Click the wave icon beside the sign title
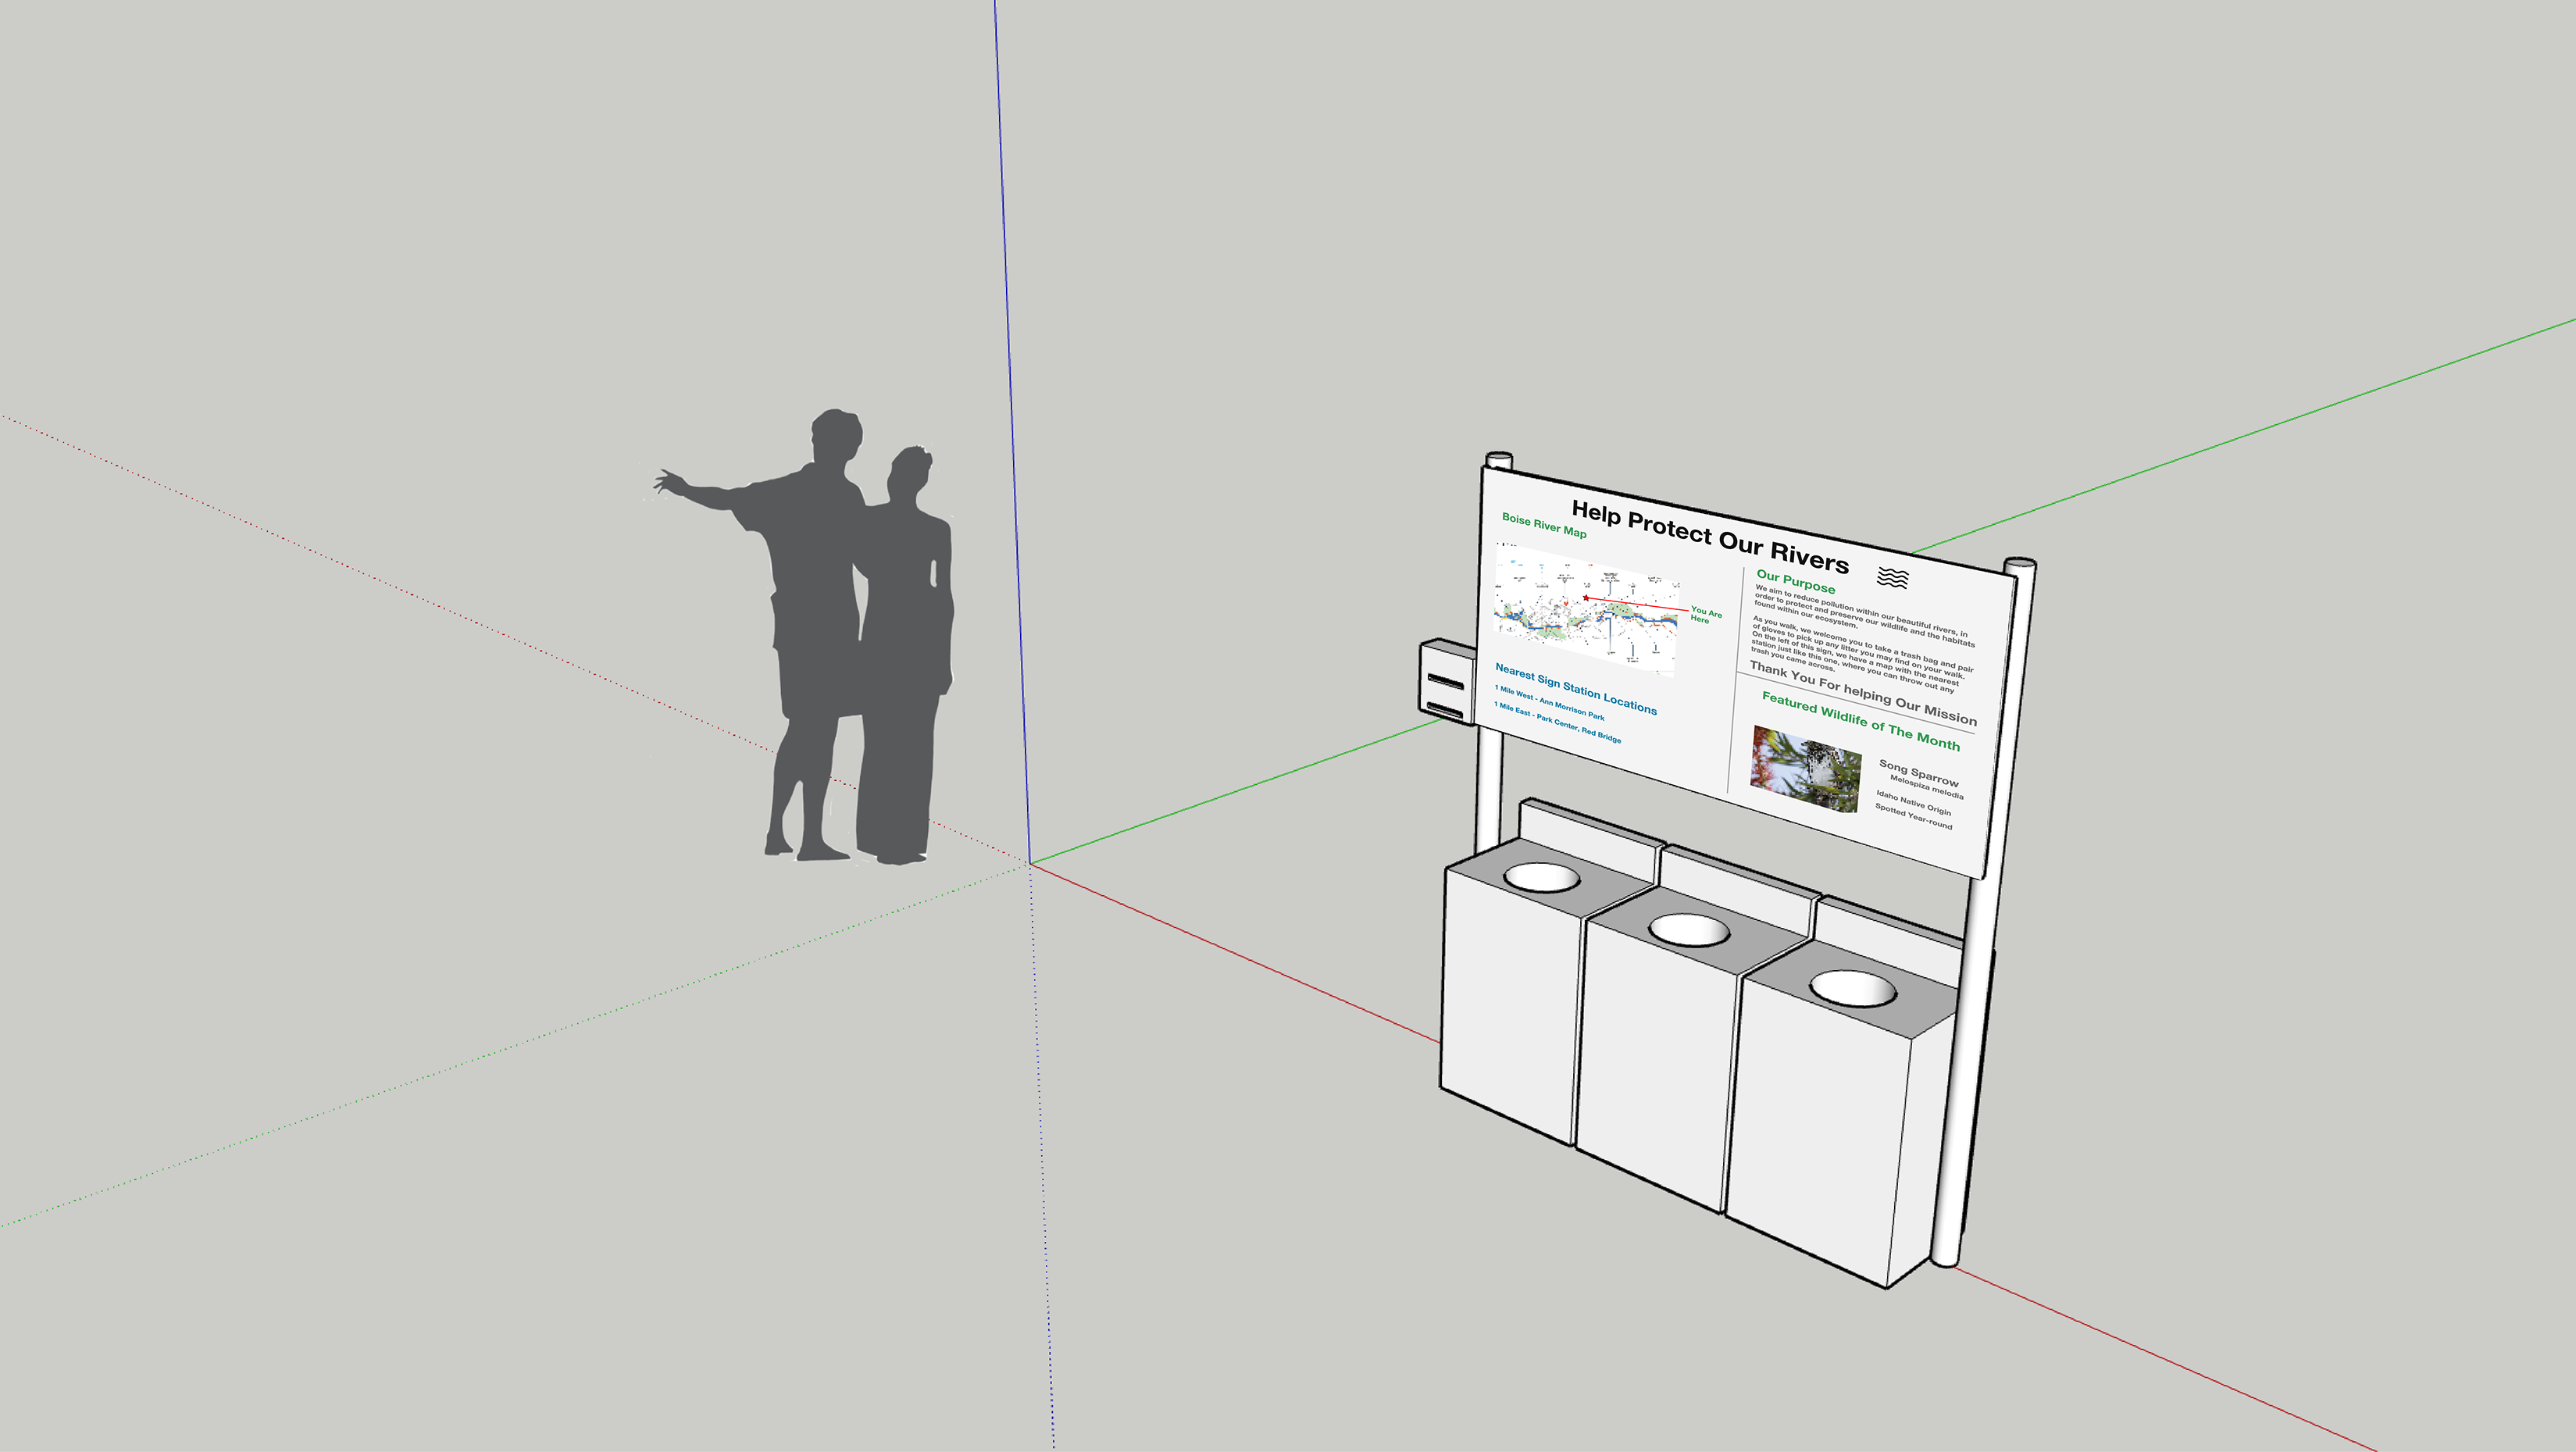 [1892, 578]
